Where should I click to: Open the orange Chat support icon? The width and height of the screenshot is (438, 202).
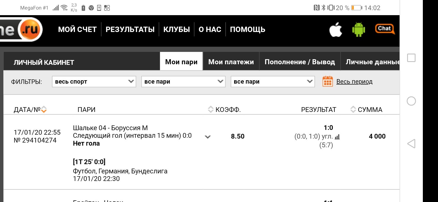tap(385, 29)
